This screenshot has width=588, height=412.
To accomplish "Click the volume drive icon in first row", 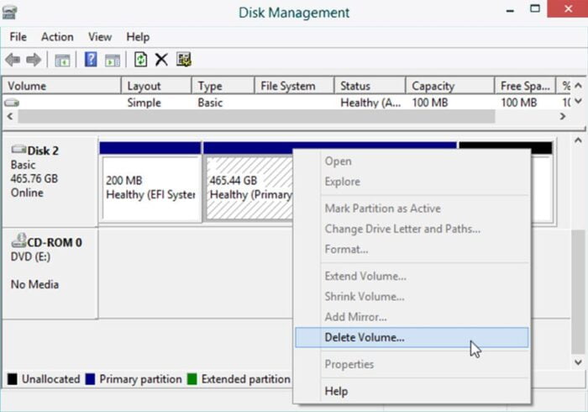I will (12, 103).
